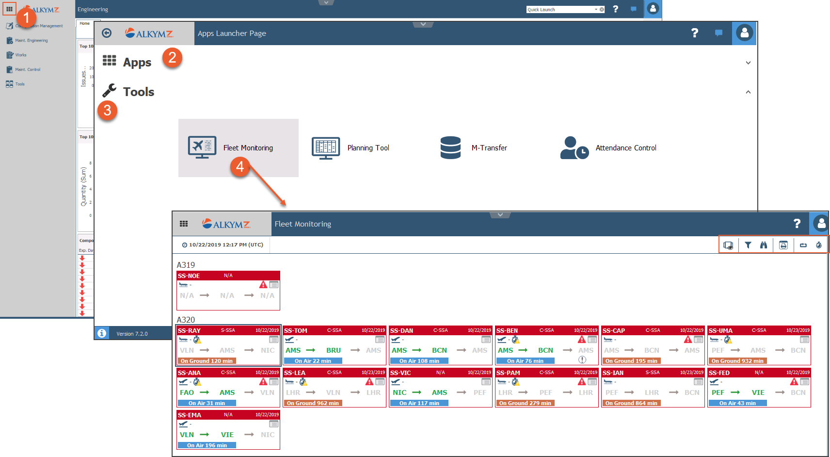830x457 pixels.
Task: Launch Fleet Monitoring tool
Action: point(239,148)
